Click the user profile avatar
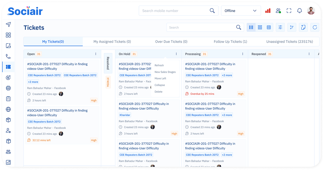324x170 pixels. coord(311,11)
